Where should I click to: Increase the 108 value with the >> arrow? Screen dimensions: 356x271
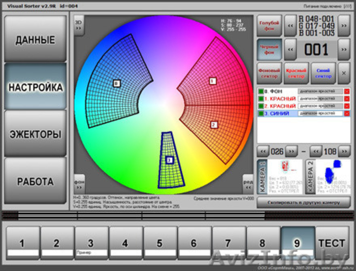[344, 150]
